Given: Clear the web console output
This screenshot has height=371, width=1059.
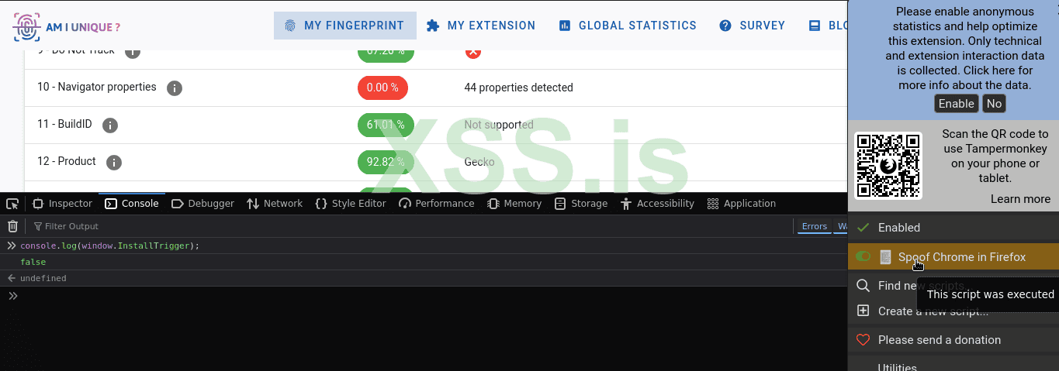Looking at the screenshot, I should tap(12, 226).
